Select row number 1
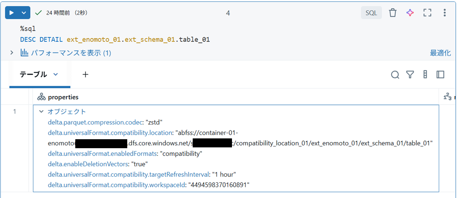The image size is (457, 198). (x=15, y=111)
